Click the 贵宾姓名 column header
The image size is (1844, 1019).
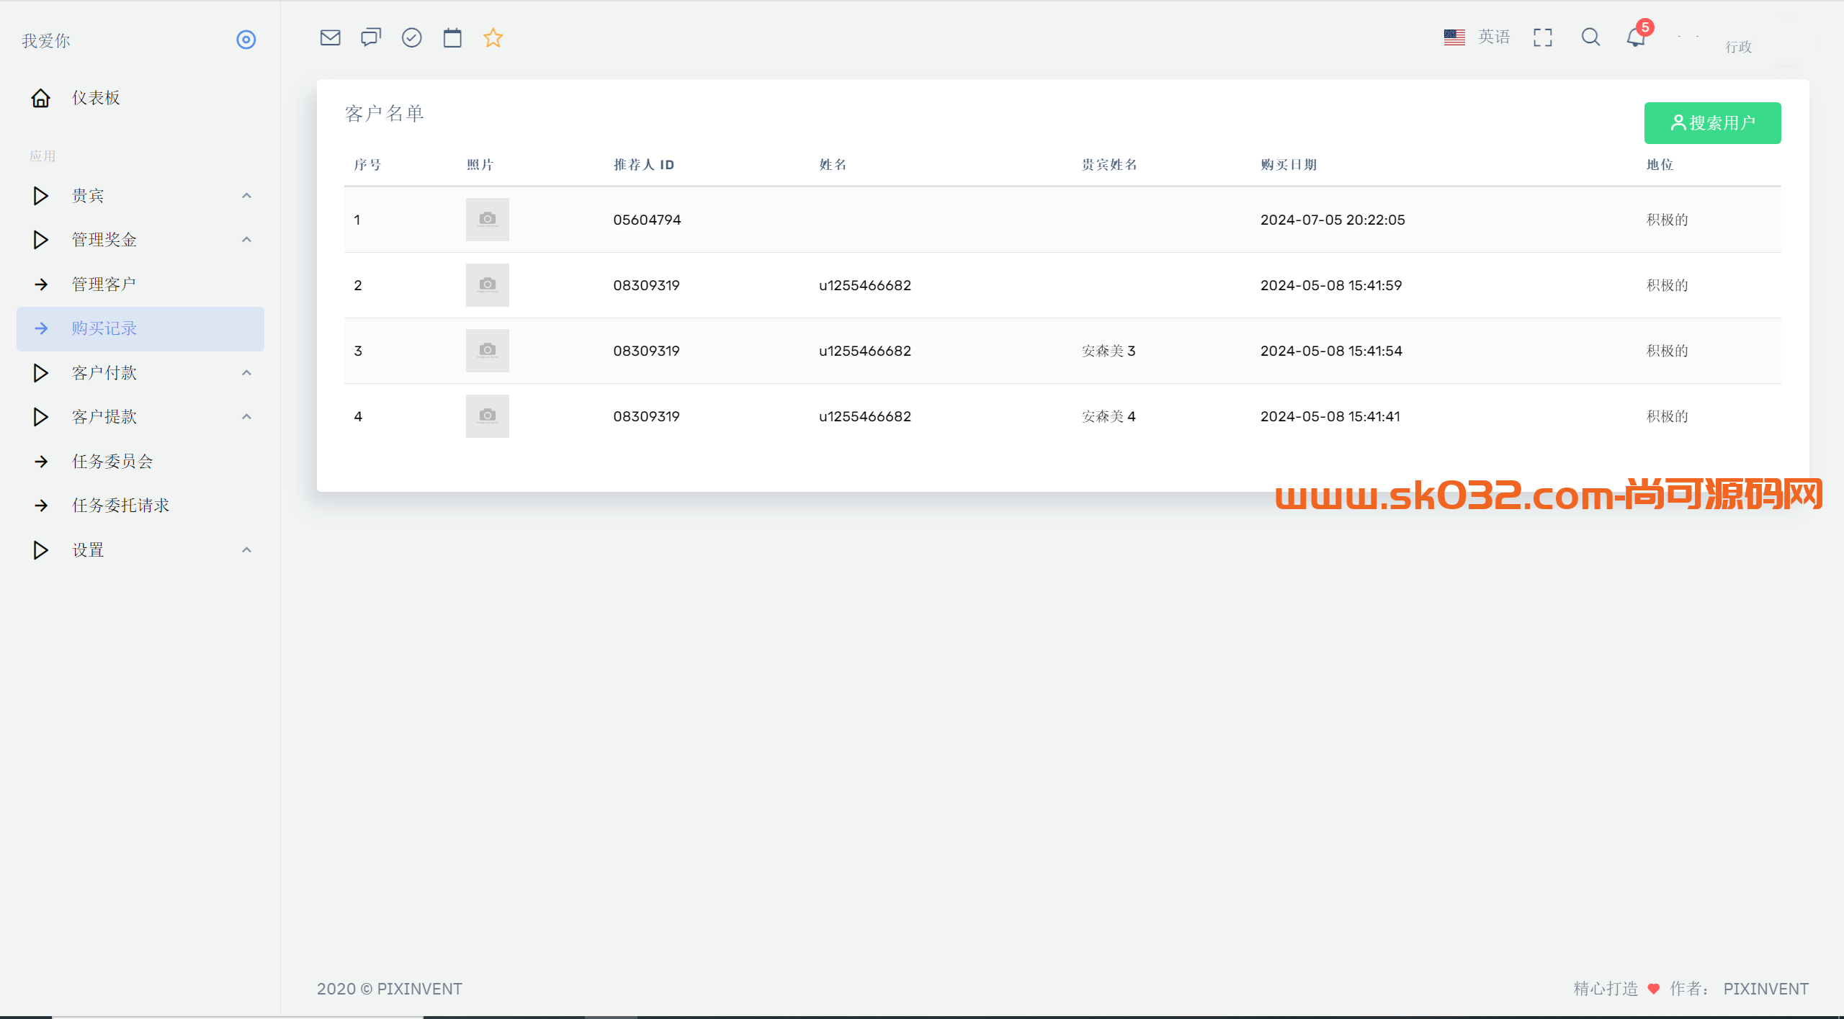coord(1109,165)
